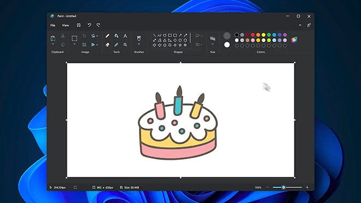Expand the Paste dropdown arrow
The image size is (361, 203).
(x=53, y=44)
